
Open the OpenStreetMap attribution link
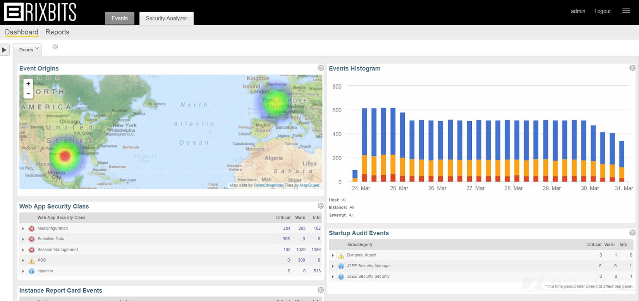click(x=268, y=185)
